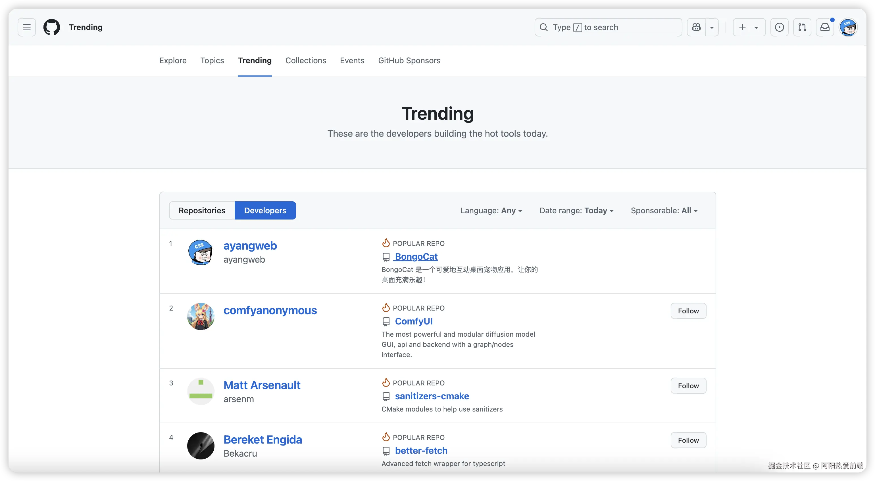Open the BongoCat repository link
The image size is (875, 481).
416,256
